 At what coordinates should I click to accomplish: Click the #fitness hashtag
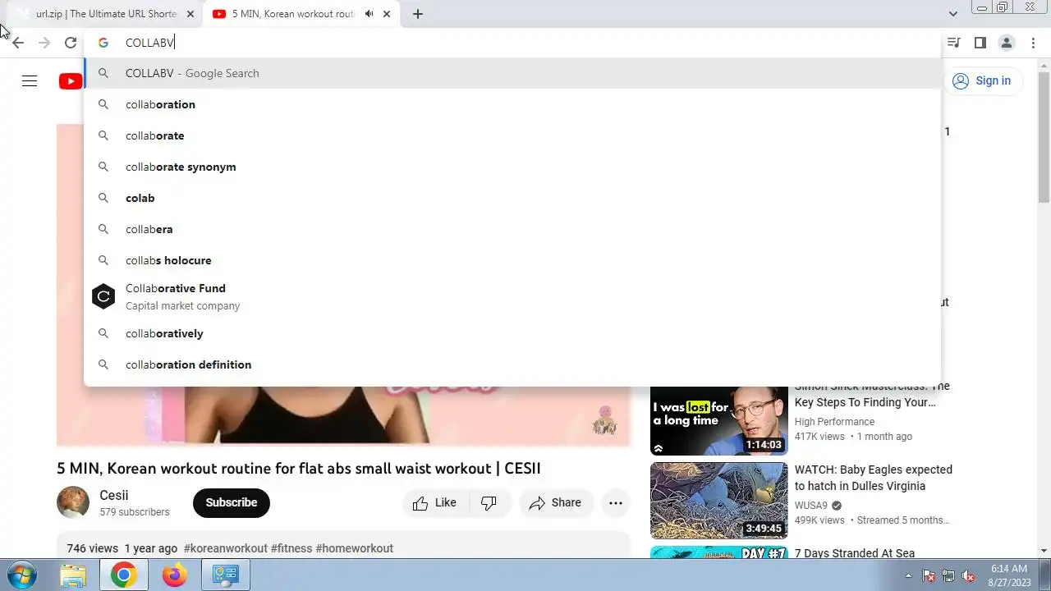[x=291, y=548]
